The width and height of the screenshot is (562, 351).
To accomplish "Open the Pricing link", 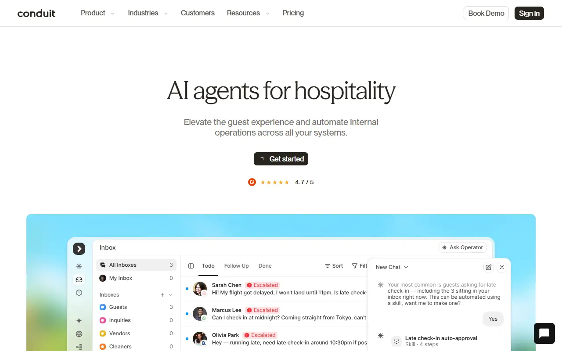I will (293, 13).
